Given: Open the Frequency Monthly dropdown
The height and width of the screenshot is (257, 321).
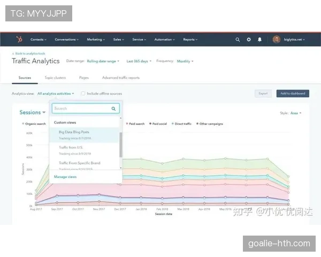Looking at the screenshot, I should point(185,61).
